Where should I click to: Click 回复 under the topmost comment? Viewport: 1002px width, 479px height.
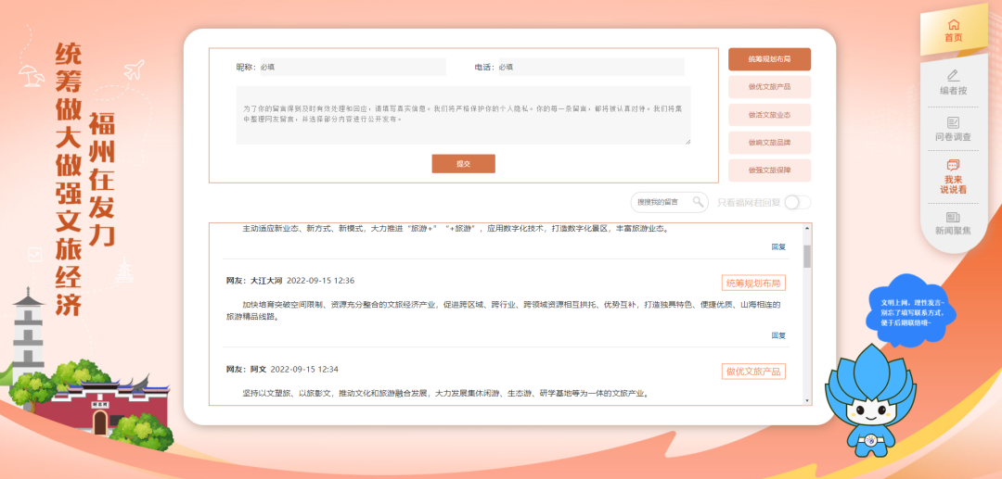coord(778,246)
